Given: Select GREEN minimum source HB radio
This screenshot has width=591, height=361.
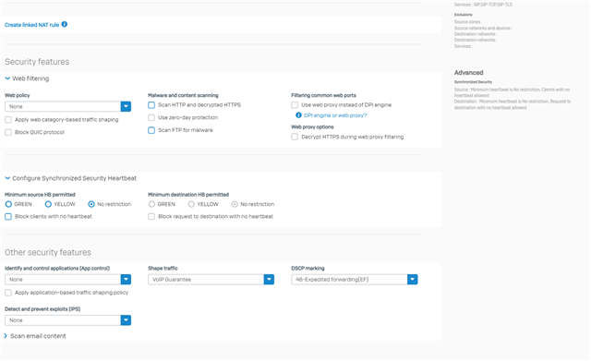Looking at the screenshot, I should [8, 204].
